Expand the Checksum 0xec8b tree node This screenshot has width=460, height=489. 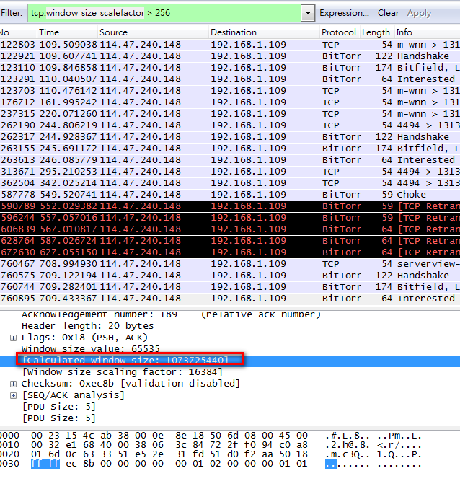pos(14,384)
